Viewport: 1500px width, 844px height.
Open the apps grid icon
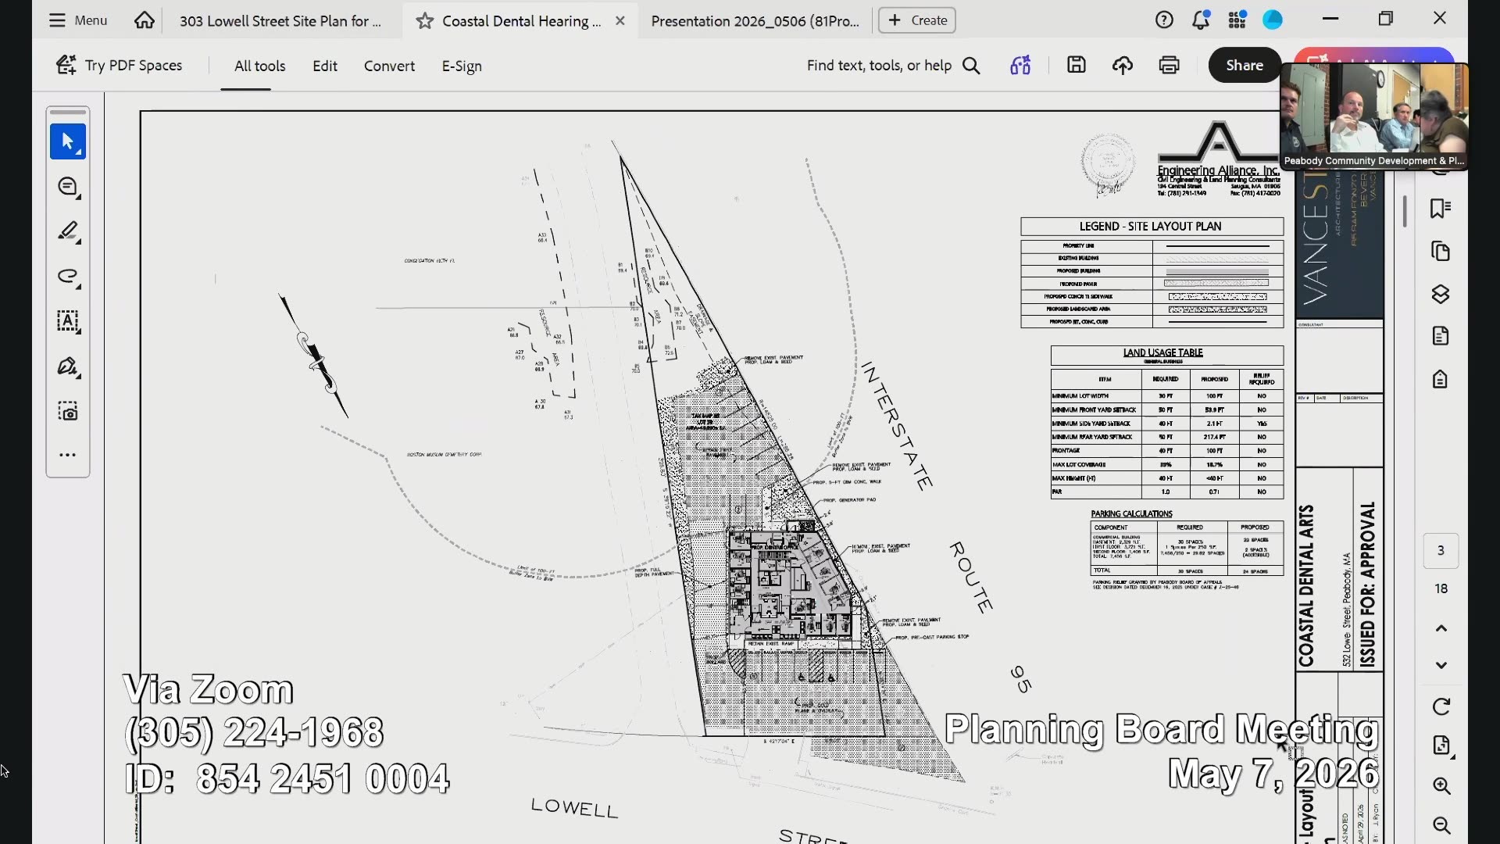coord(1237,20)
